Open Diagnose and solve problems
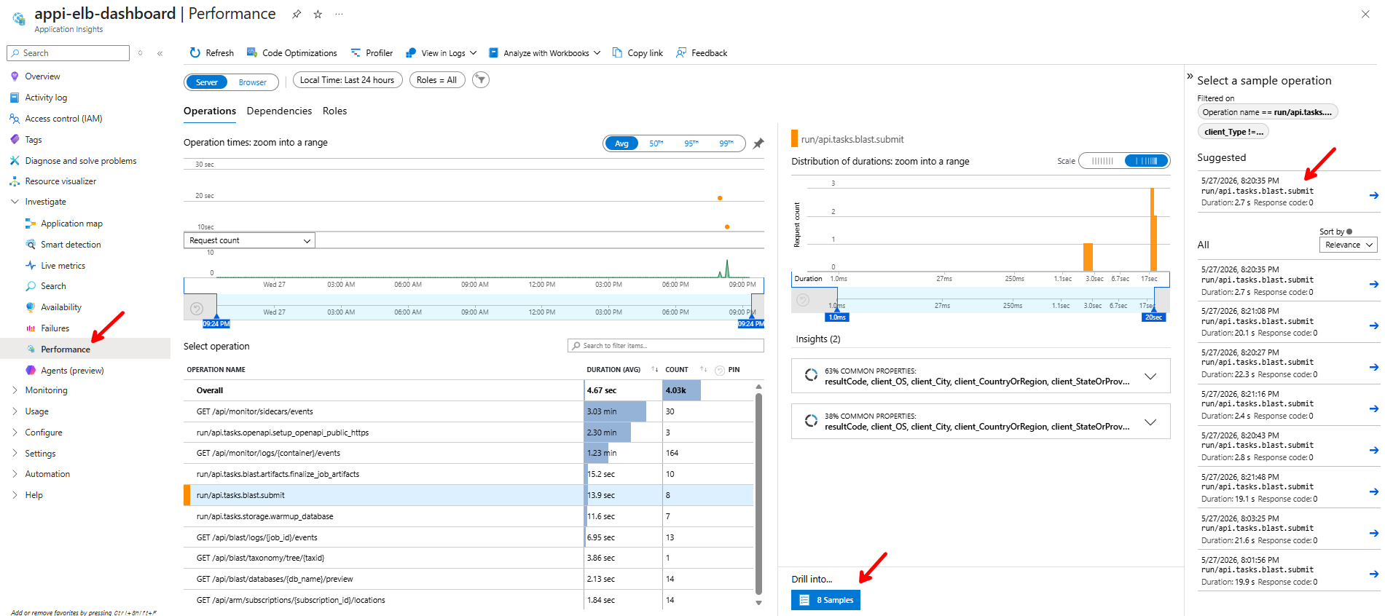The image size is (1385, 616). coord(81,161)
